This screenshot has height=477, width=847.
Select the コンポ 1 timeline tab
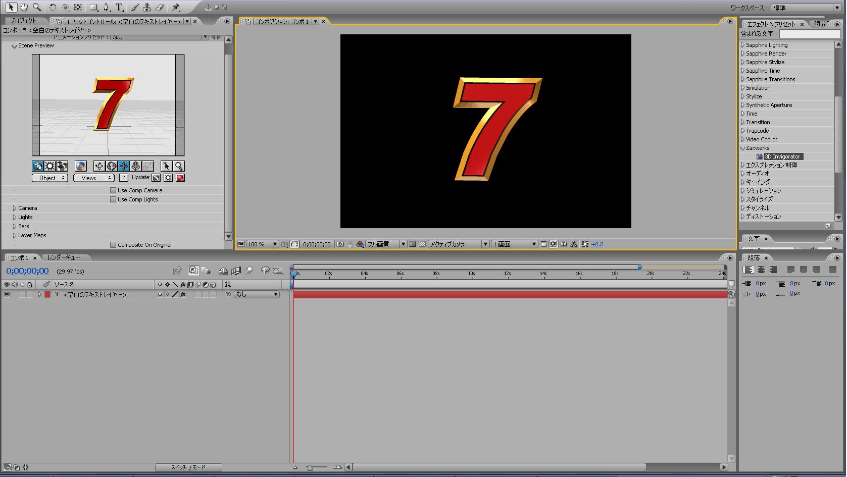(20, 257)
